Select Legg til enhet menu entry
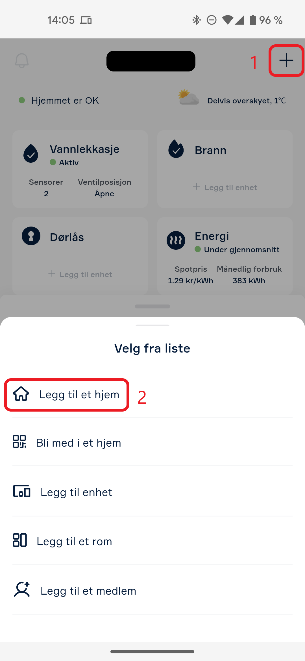The image size is (305, 661). coord(152,492)
